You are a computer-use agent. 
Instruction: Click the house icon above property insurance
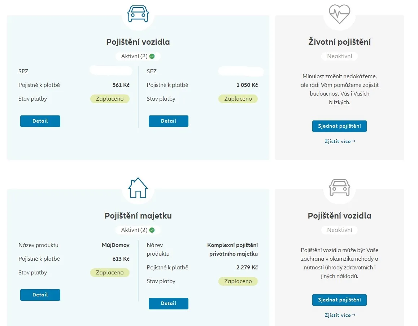[x=138, y=188]
